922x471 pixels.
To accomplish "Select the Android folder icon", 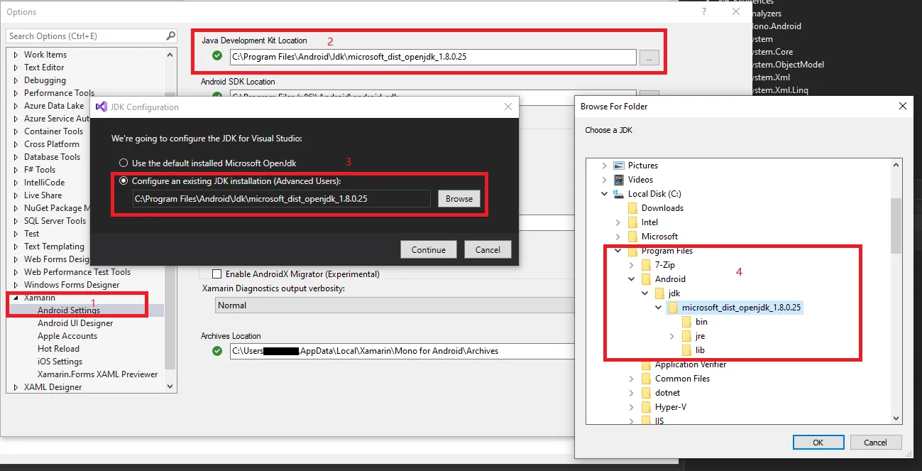I will (646, 279).
